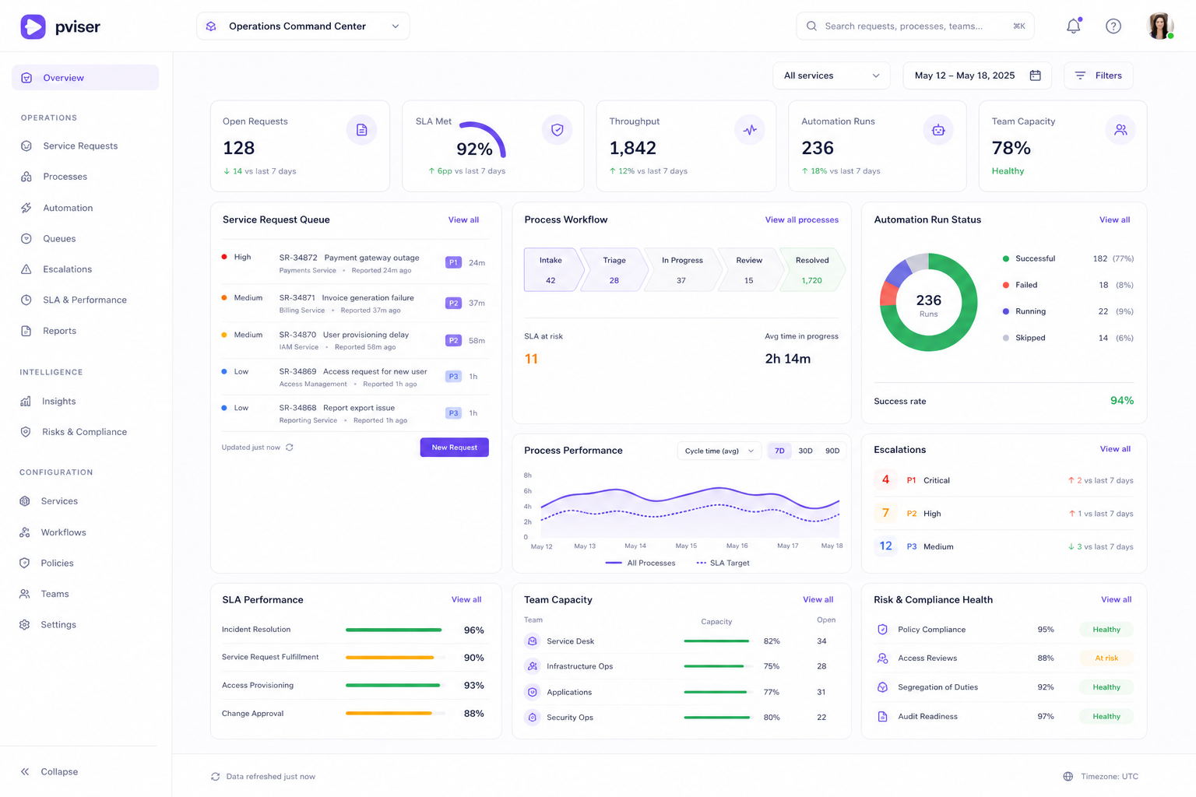Click the Successful legend entry
Image resolution: width=1196 pixels, height=797 pixels.
point(1068,258)
